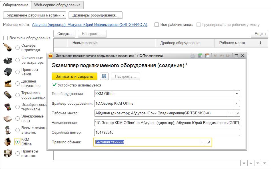The image size is (271, 169).
Task: Select Весы с печатью этикеток radio
Action: coord(17,130)
